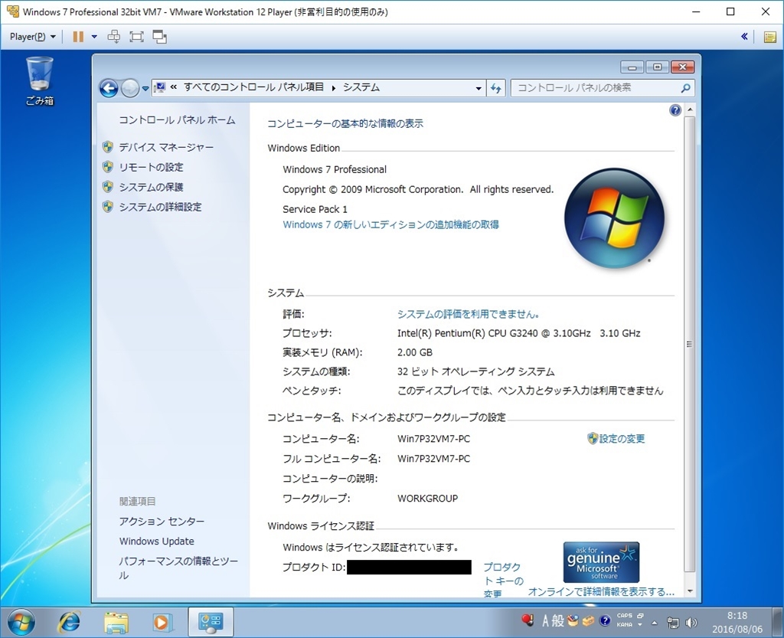Click the コントロール パネルの検索 search field

click(596, 88)
